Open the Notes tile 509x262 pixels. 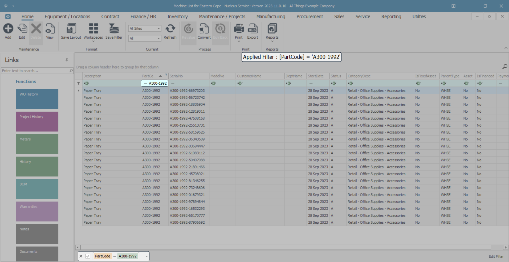(x=37, y=234)
